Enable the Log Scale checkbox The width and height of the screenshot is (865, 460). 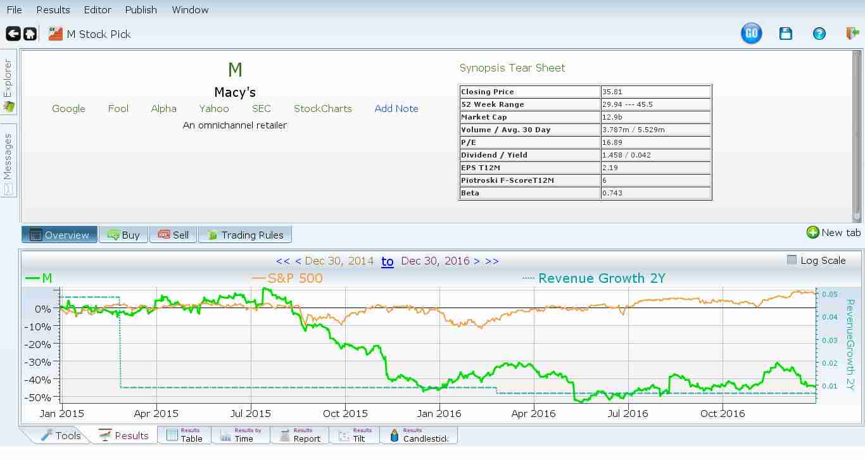792,260
